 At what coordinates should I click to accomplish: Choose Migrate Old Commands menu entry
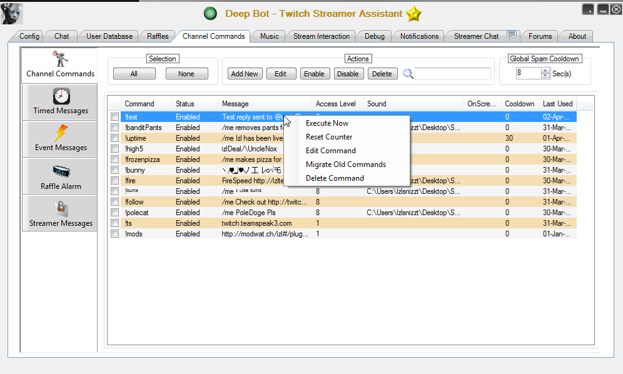346,164
